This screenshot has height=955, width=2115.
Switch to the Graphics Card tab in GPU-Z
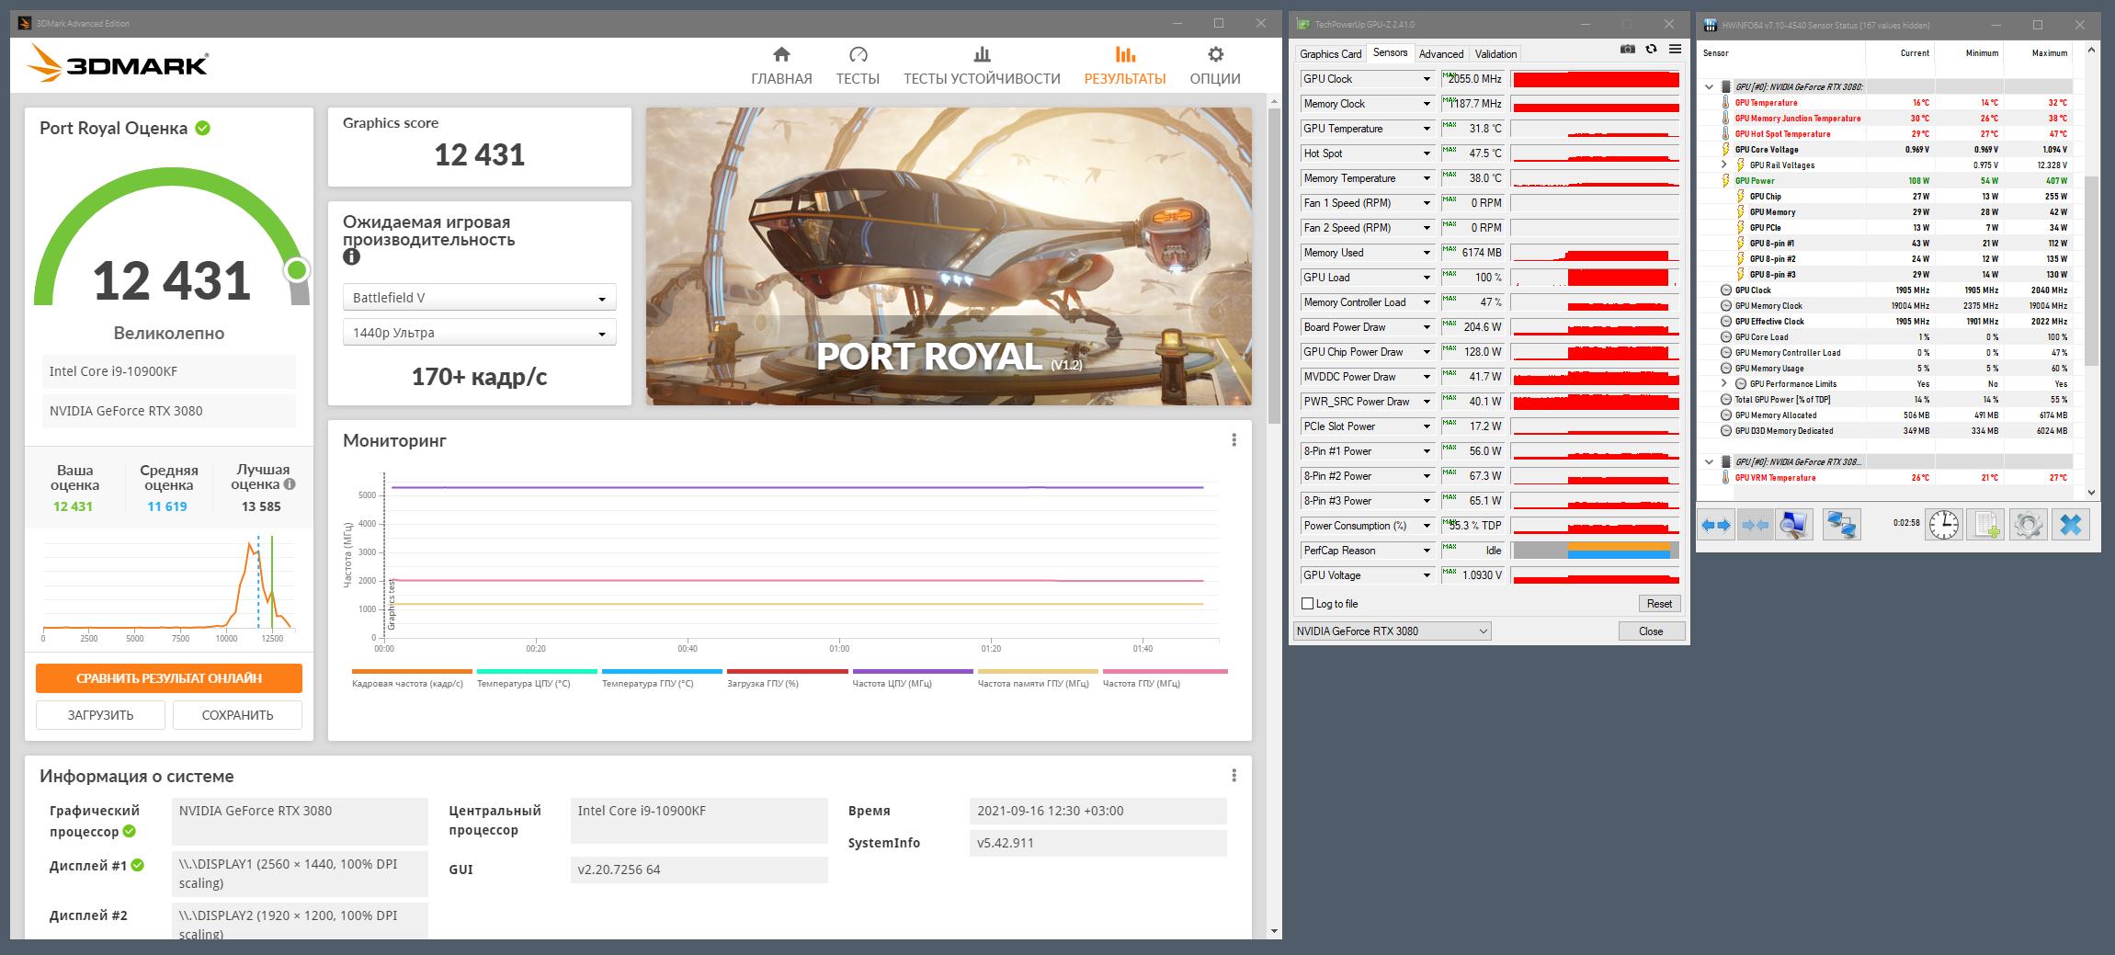click(x=1330, y=54)
